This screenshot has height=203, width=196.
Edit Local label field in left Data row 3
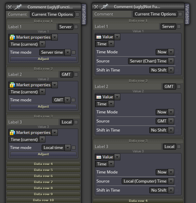67,122
